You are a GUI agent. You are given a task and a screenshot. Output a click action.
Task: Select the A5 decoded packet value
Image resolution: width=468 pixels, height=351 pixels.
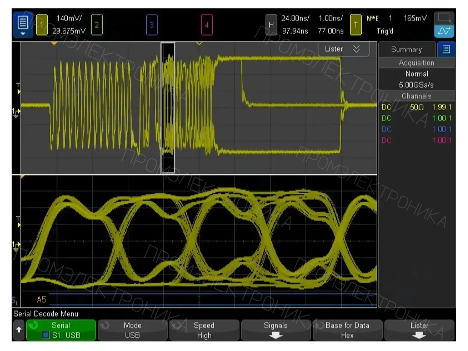coord(42,299)
